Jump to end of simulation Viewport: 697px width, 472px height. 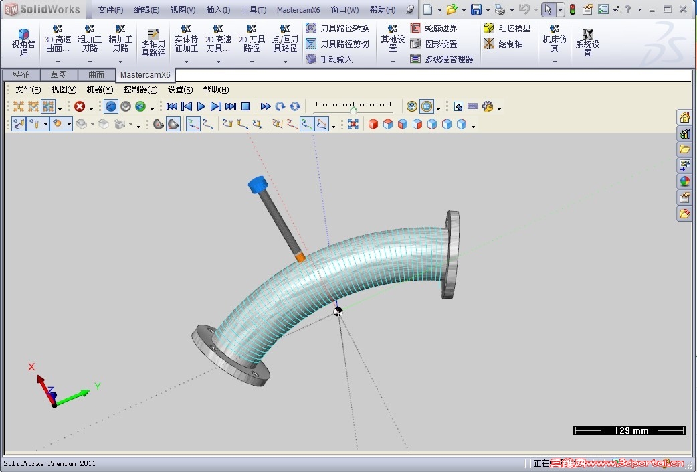coord(231,106)
